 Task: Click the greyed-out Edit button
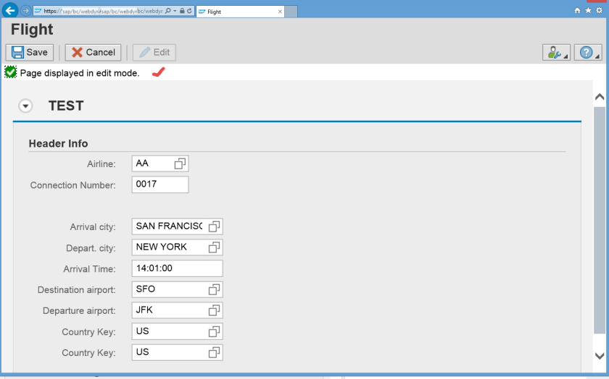154,52
